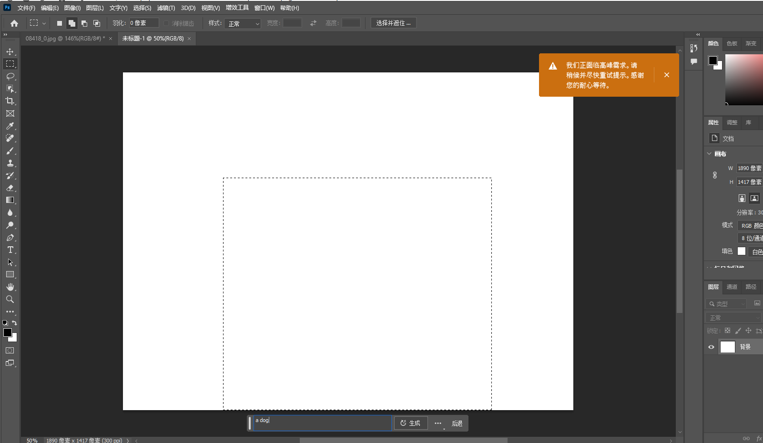Select the Spot Healing Brush tool
This screenshot has width=763, height=443.
click(x=10, y=138)
